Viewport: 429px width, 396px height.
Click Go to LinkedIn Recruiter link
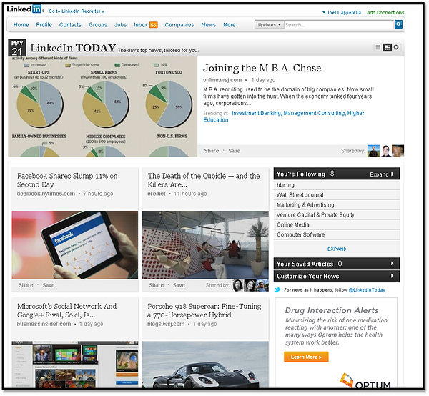click(x=76, y=11)
